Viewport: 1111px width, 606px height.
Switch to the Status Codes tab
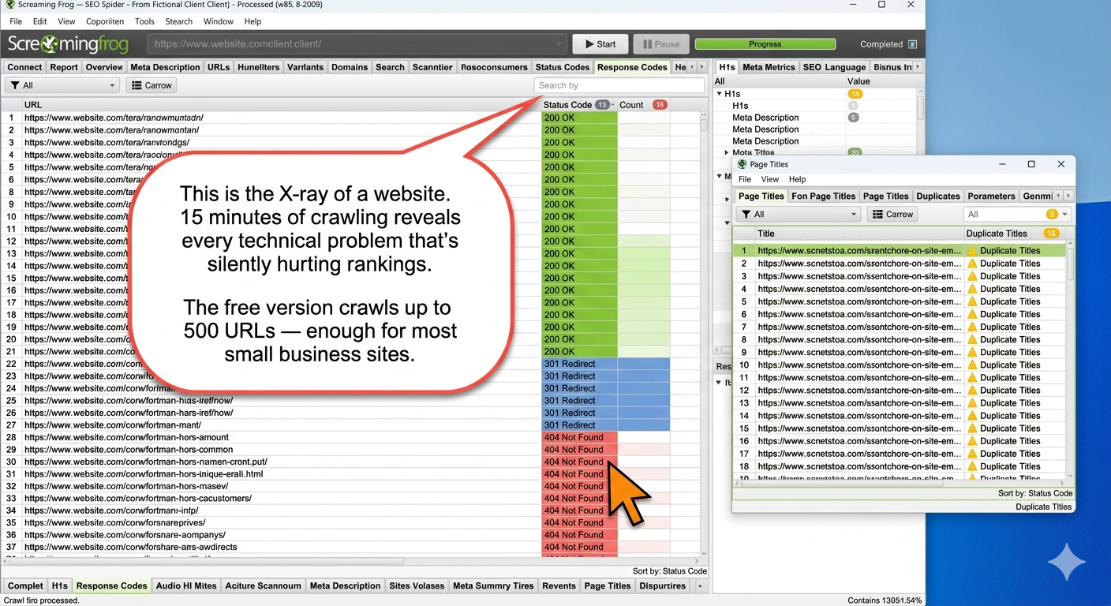(x=562, y=67)
